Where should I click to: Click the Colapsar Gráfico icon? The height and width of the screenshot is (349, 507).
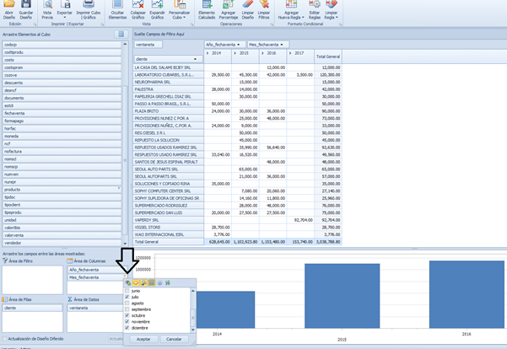coord(138,8)
